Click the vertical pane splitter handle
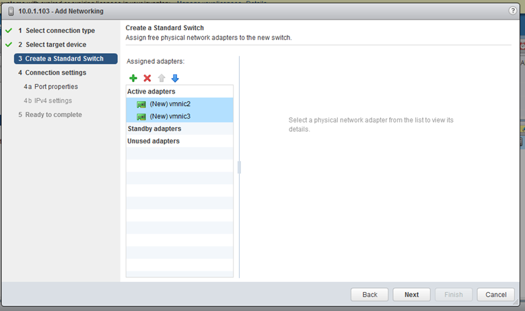The width and height of the screenshot is (525, 311). click(239, 168)
